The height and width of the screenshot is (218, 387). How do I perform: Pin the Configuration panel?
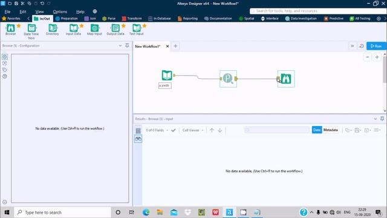(127, 45)
